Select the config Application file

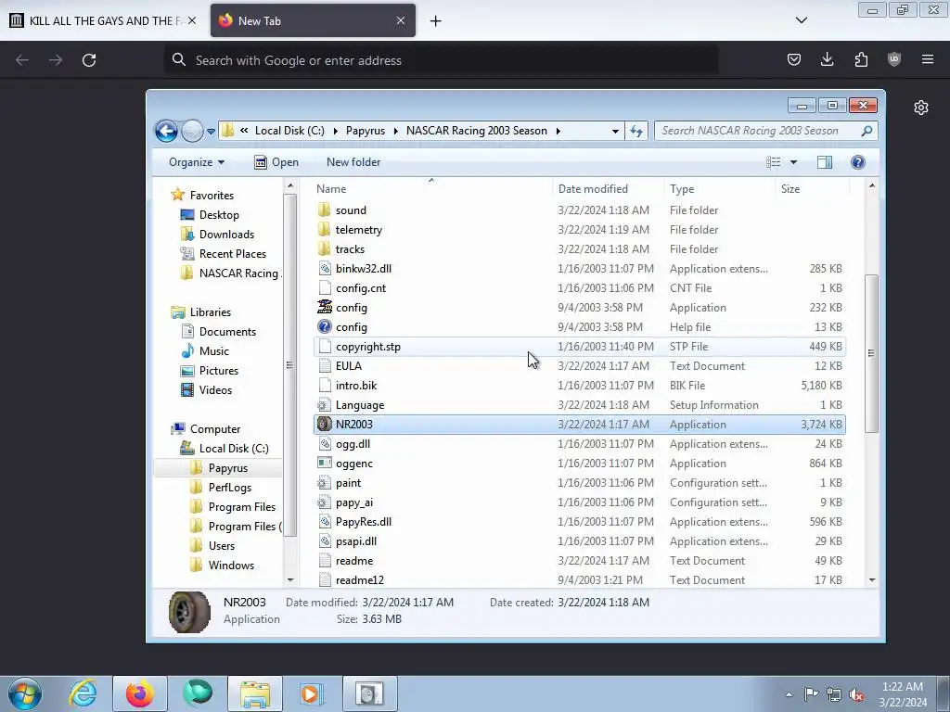580,308
